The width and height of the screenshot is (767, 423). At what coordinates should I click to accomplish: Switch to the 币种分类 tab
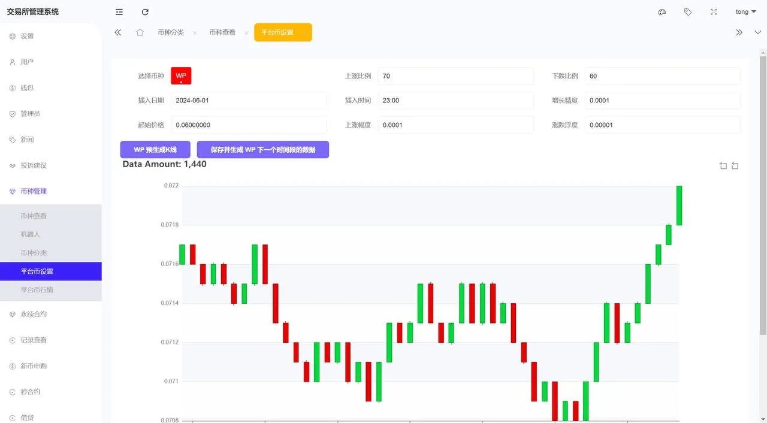(x=171, y=32)
